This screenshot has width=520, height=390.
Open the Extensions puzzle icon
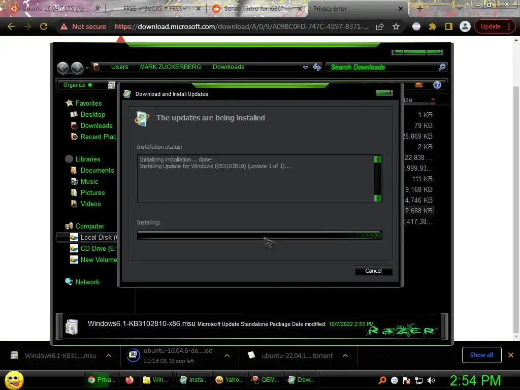pyautogui.click(x=433, y=26)
